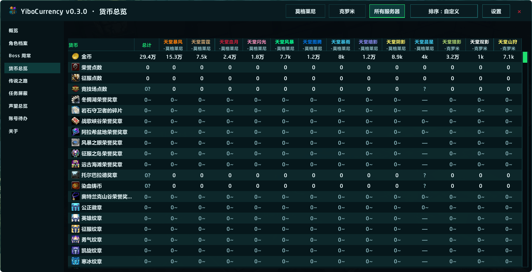Open the 排序：自定义 sort selector
Viewport: 532px width, 272px height.
pyautogui.click(x=444, y=11)
